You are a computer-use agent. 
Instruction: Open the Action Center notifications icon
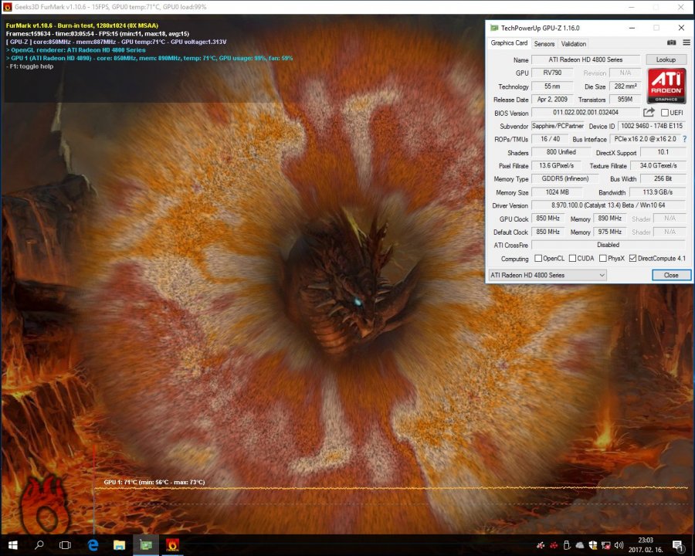coord(678,545)
